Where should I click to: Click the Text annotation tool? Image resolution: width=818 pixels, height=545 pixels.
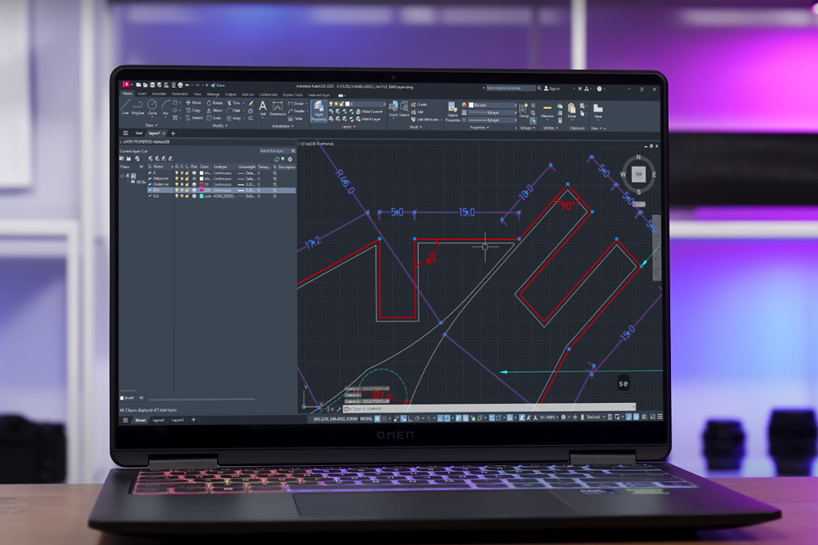263,108
